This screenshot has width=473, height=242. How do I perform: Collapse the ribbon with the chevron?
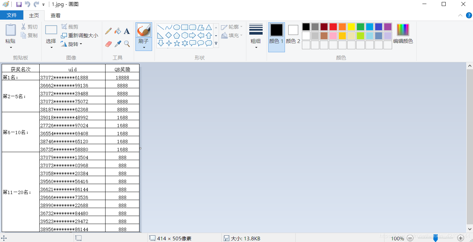(x=460, y=15)
